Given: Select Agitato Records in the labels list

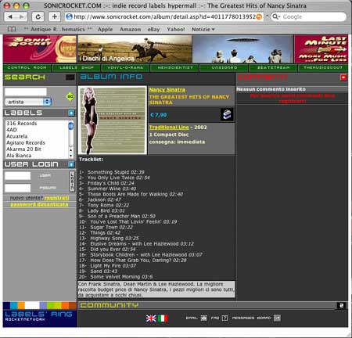Looking at the screenshot, I should 26,142.
